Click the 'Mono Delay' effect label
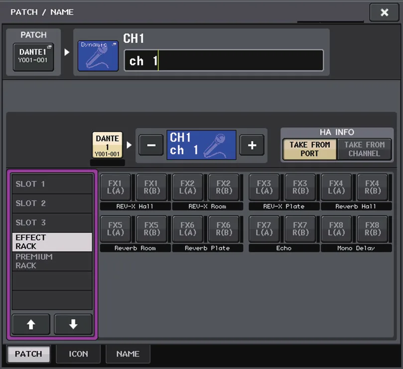 [x=356, y=248]
